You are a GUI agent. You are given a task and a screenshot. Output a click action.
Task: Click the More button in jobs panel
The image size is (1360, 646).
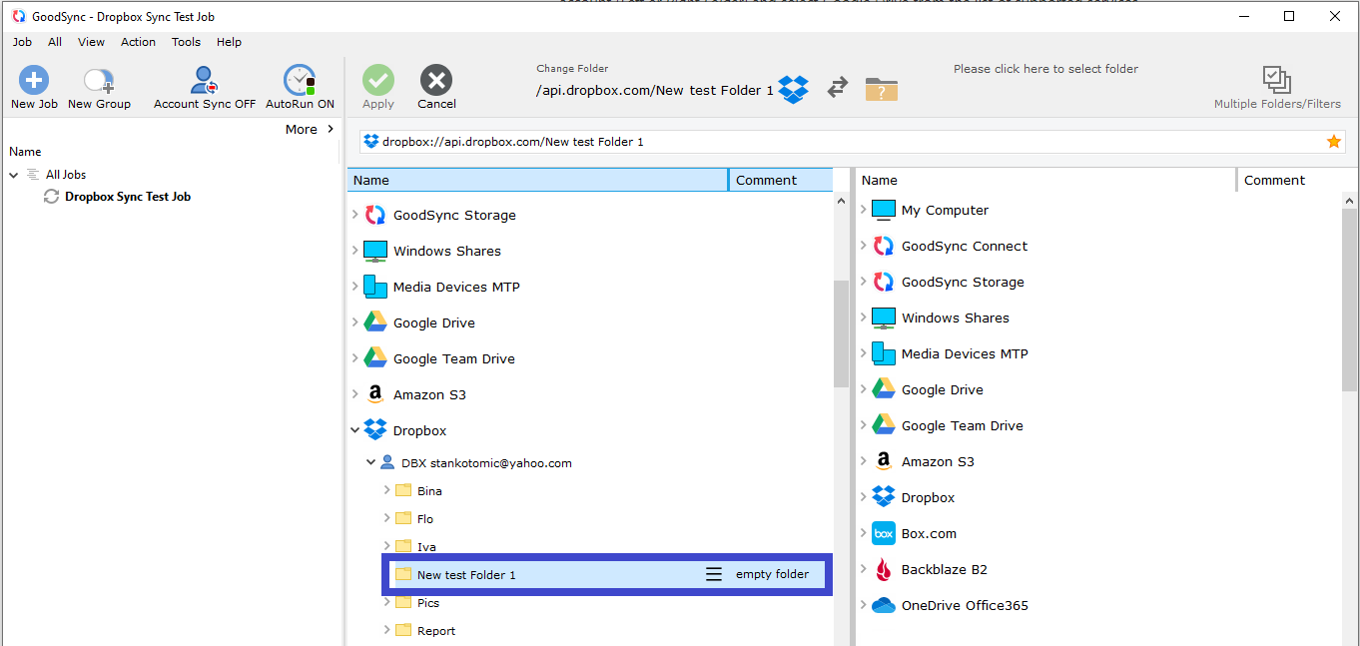pos(310,129)
